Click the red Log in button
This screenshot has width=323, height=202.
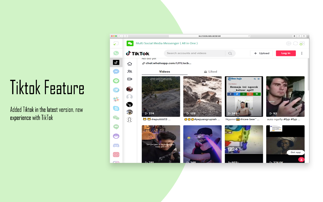pyautogui.click(x=286, y=53)
